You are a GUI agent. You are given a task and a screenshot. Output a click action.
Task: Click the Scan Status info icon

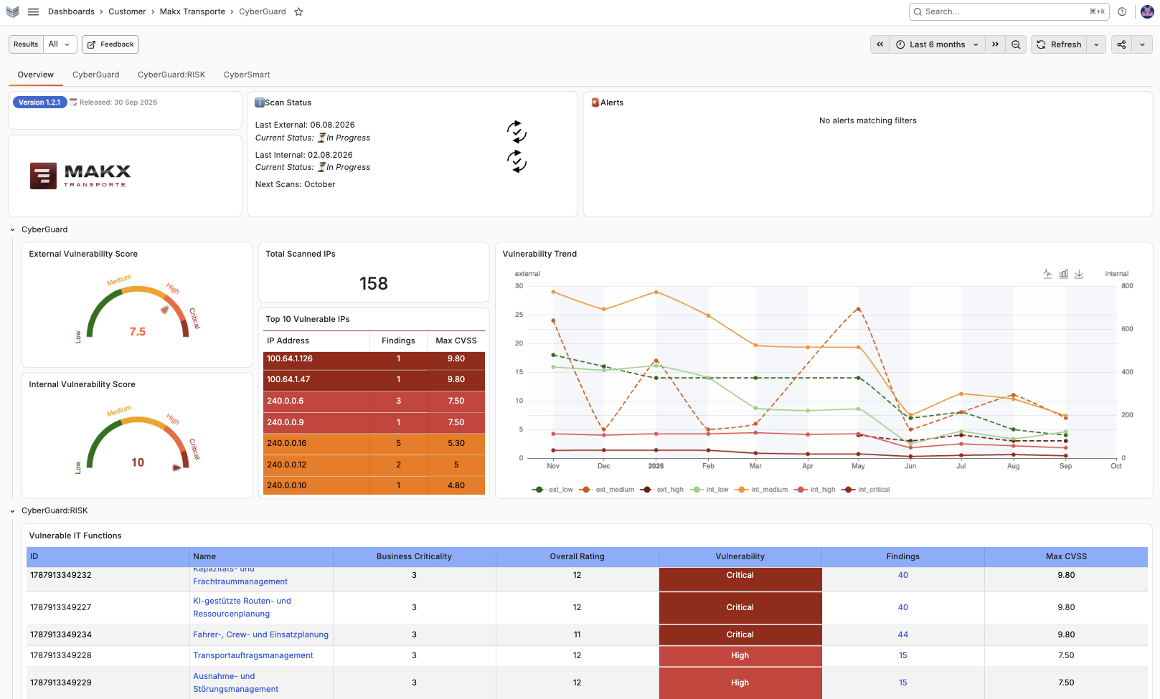[260, 103]
